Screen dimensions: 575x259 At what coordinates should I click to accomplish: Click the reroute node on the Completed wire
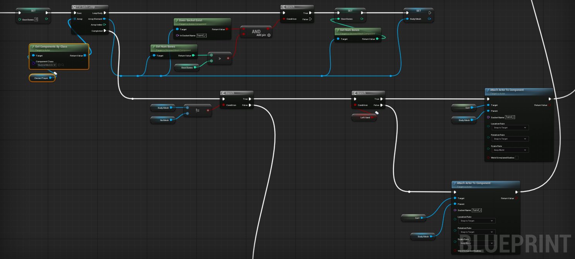132,99
